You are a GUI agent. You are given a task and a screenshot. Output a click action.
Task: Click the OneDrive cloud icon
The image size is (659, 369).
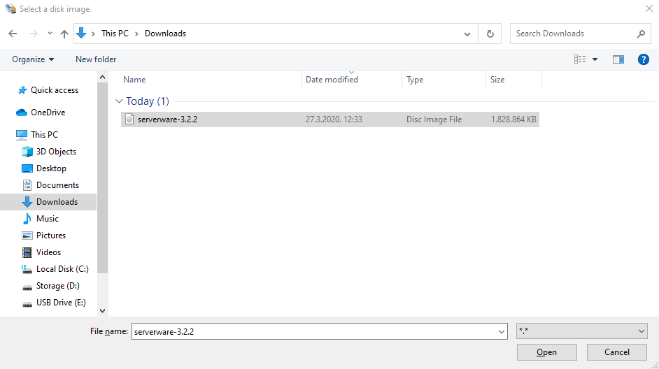[x=22, y=113]
